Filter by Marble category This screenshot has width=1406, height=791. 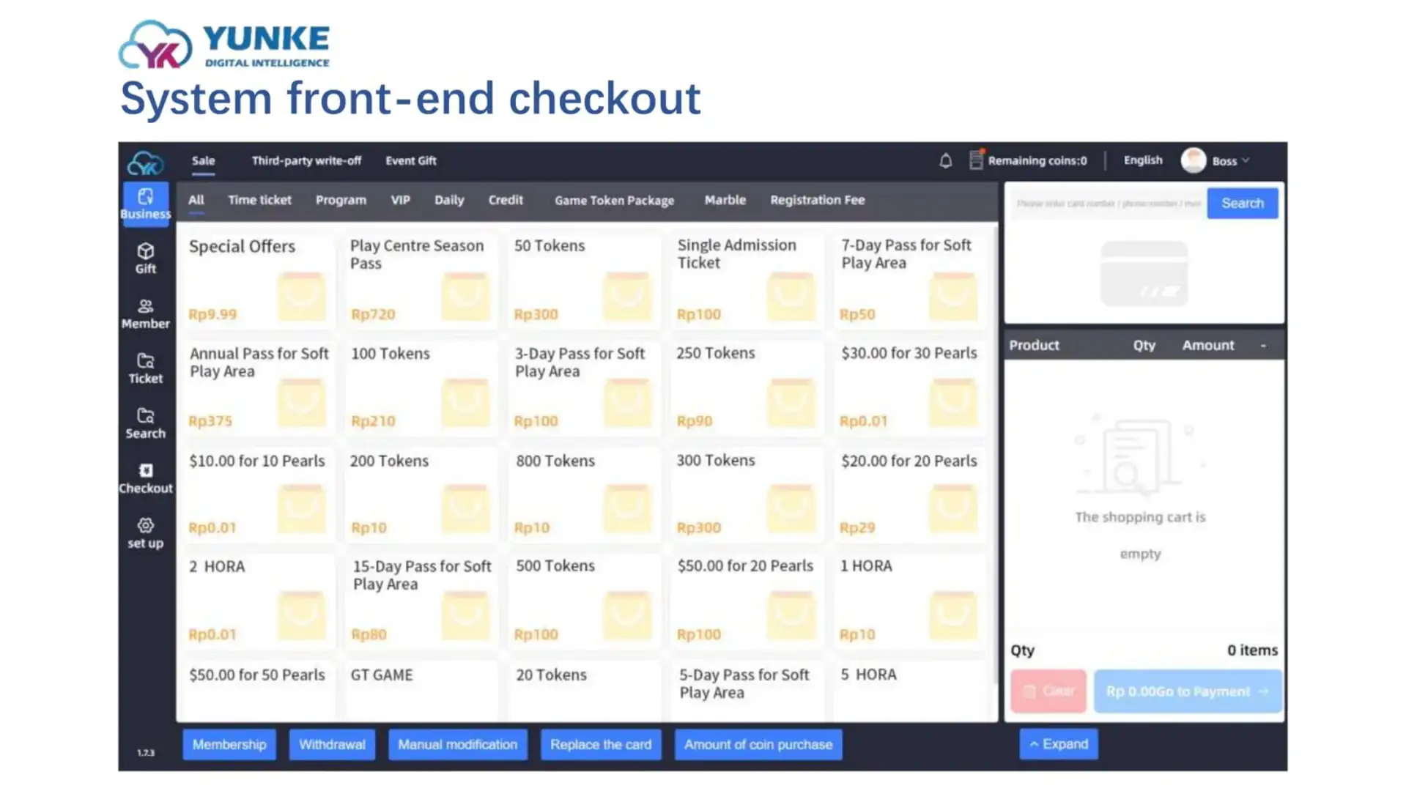725,200
